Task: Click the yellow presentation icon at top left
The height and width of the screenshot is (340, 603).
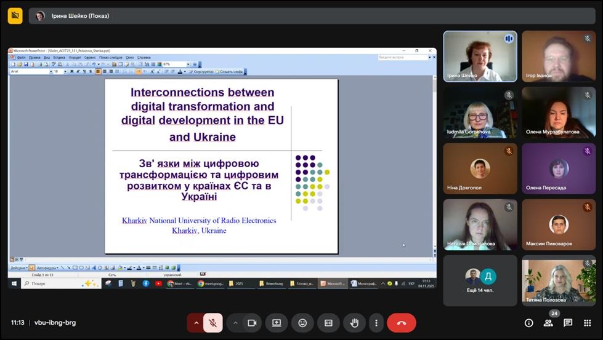Action: (15, 15)
